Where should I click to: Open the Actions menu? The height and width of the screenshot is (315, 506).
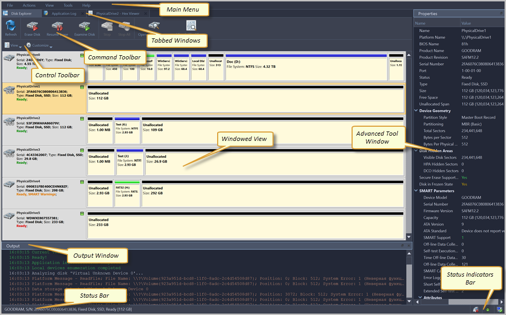pyautogui.click(x=29, y=5)
